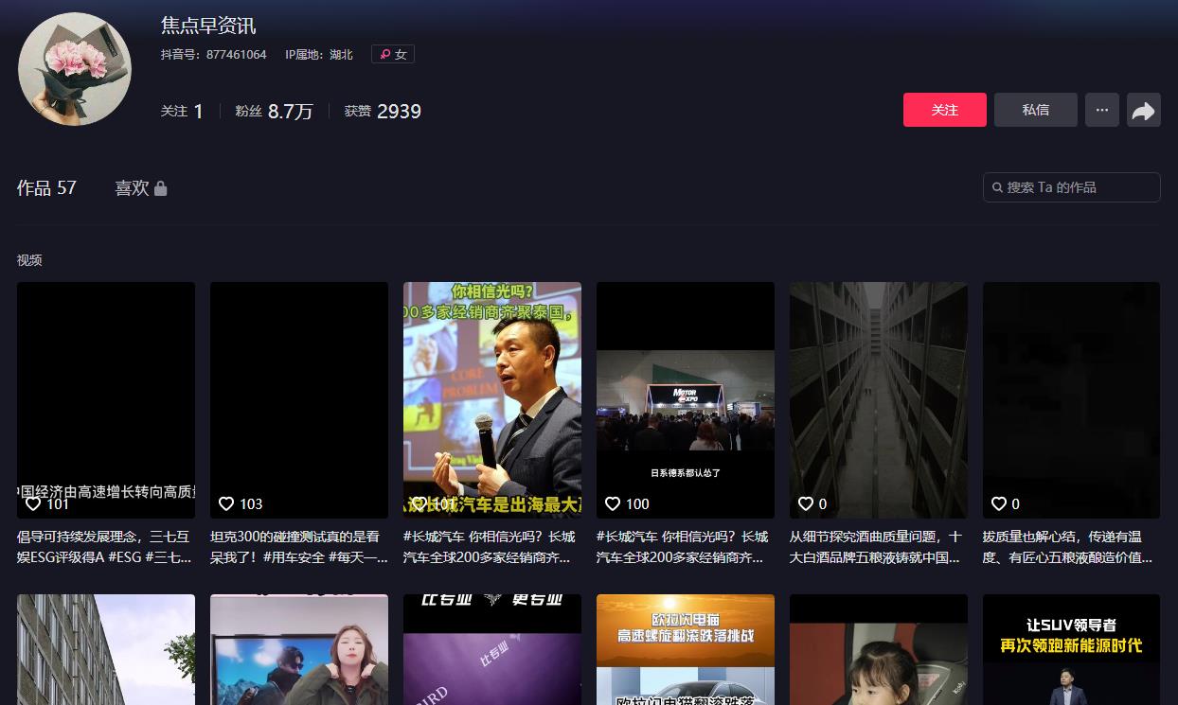Click the search magnifier icon
The width and height of the screenshot is (1178, 705).
click(x=997, y=187)
